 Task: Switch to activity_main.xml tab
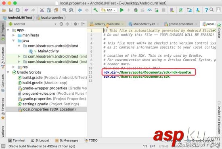107,24
